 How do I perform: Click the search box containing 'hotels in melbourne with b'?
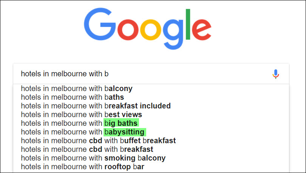pos(151,74)
